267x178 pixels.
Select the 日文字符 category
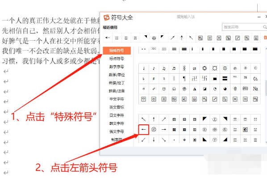tap(117, 115)
